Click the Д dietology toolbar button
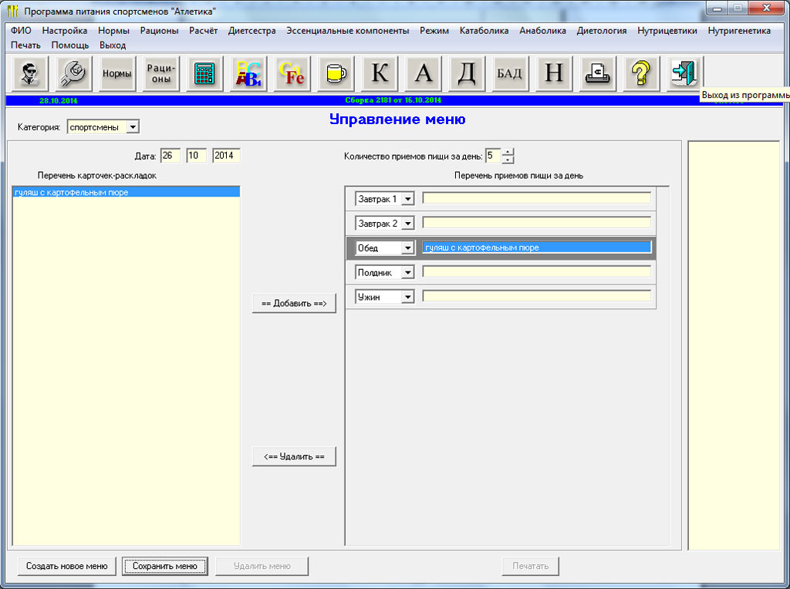Screen dimensions: 790x589 click(x=467, y=73)
